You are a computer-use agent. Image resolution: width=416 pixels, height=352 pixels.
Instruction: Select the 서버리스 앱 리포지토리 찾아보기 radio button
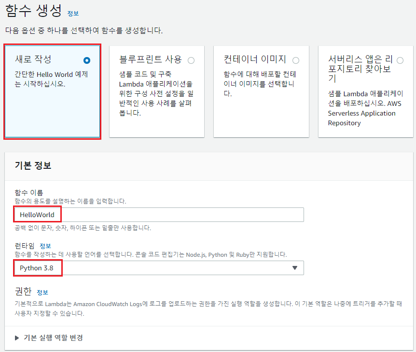(x=400, y=60)
